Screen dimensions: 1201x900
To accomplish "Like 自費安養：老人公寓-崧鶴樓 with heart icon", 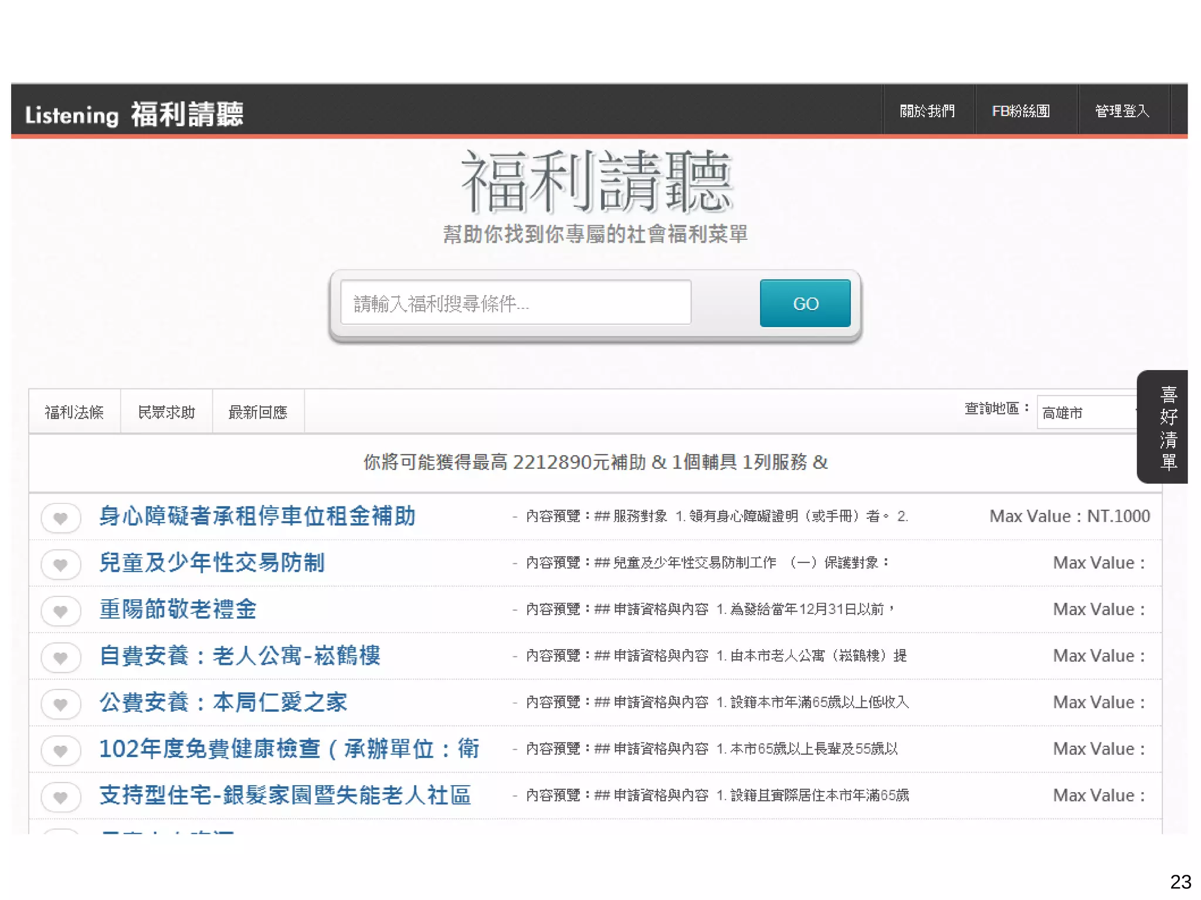I will 60,657.
